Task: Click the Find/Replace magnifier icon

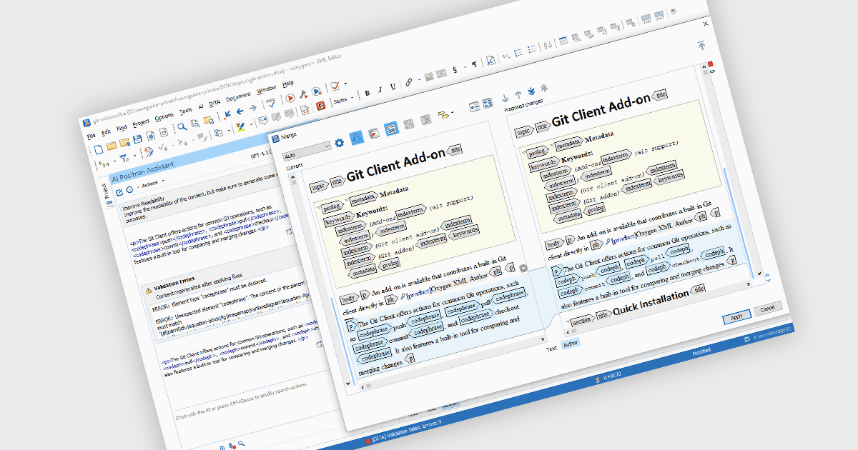Action: [x=182, y=127]
